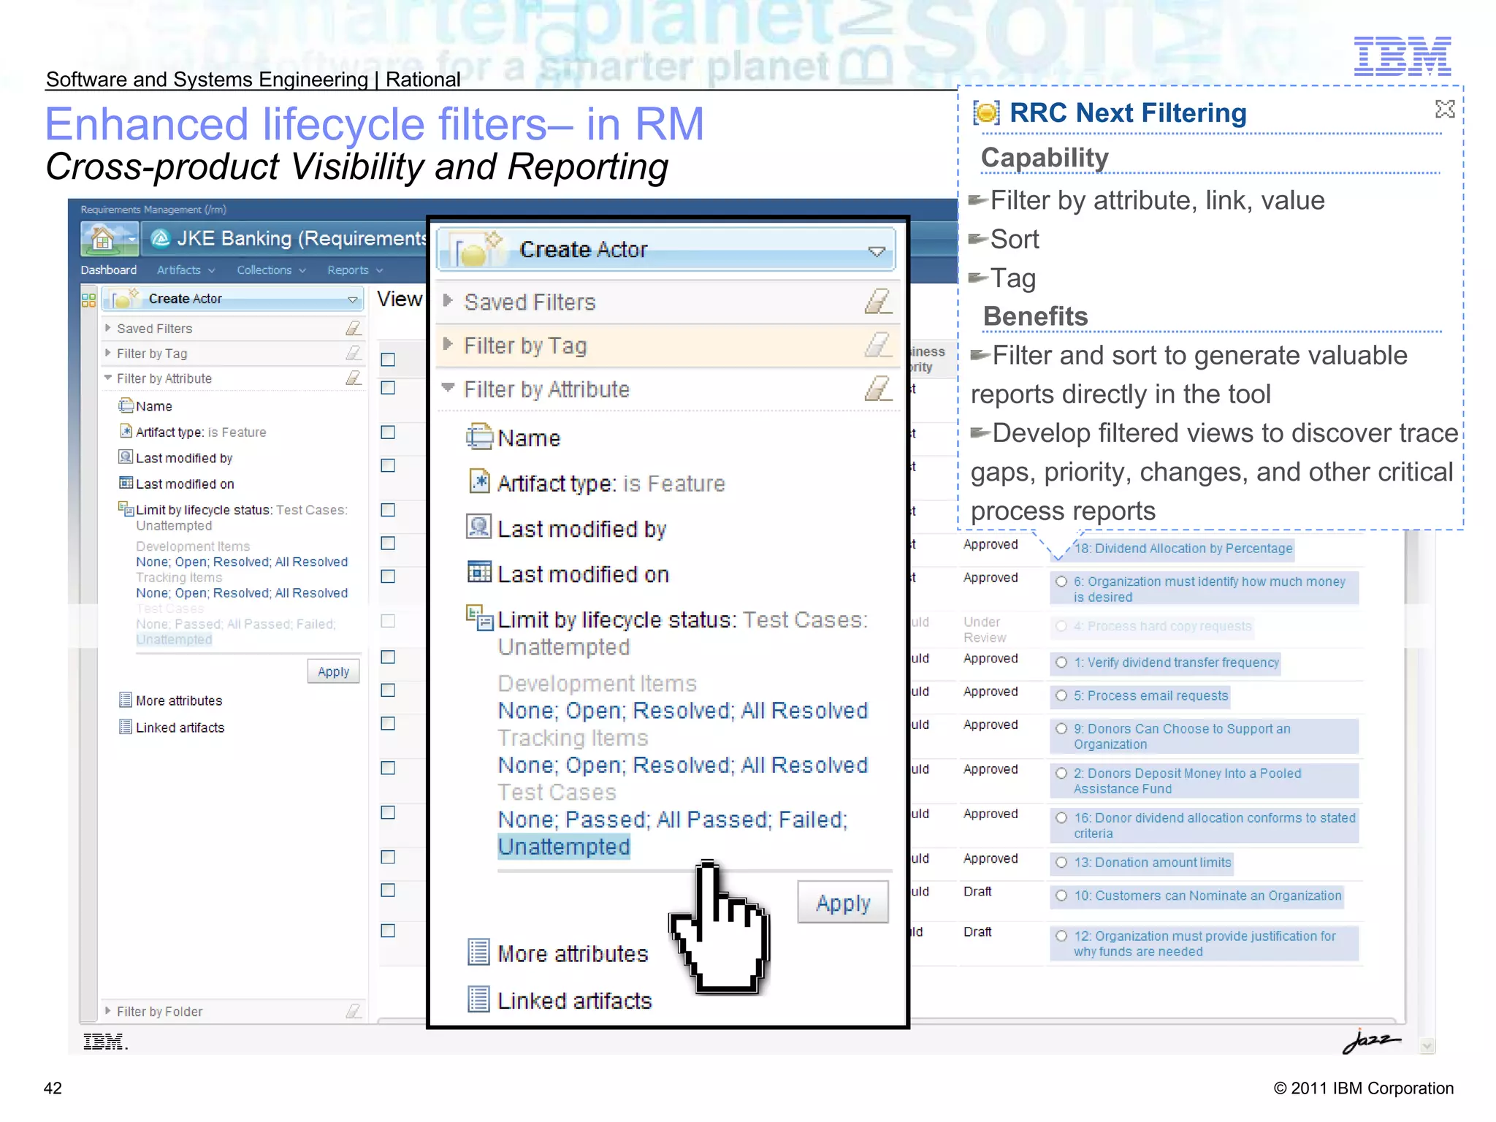
Task: Click the Filter by Tag eraser in enlarged panel
Action: pyautogui.click(x=877, y=345)
